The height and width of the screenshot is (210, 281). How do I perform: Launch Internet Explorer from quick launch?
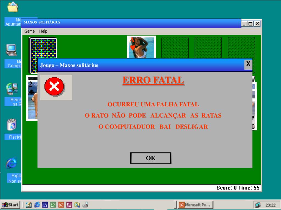point(37,205)
